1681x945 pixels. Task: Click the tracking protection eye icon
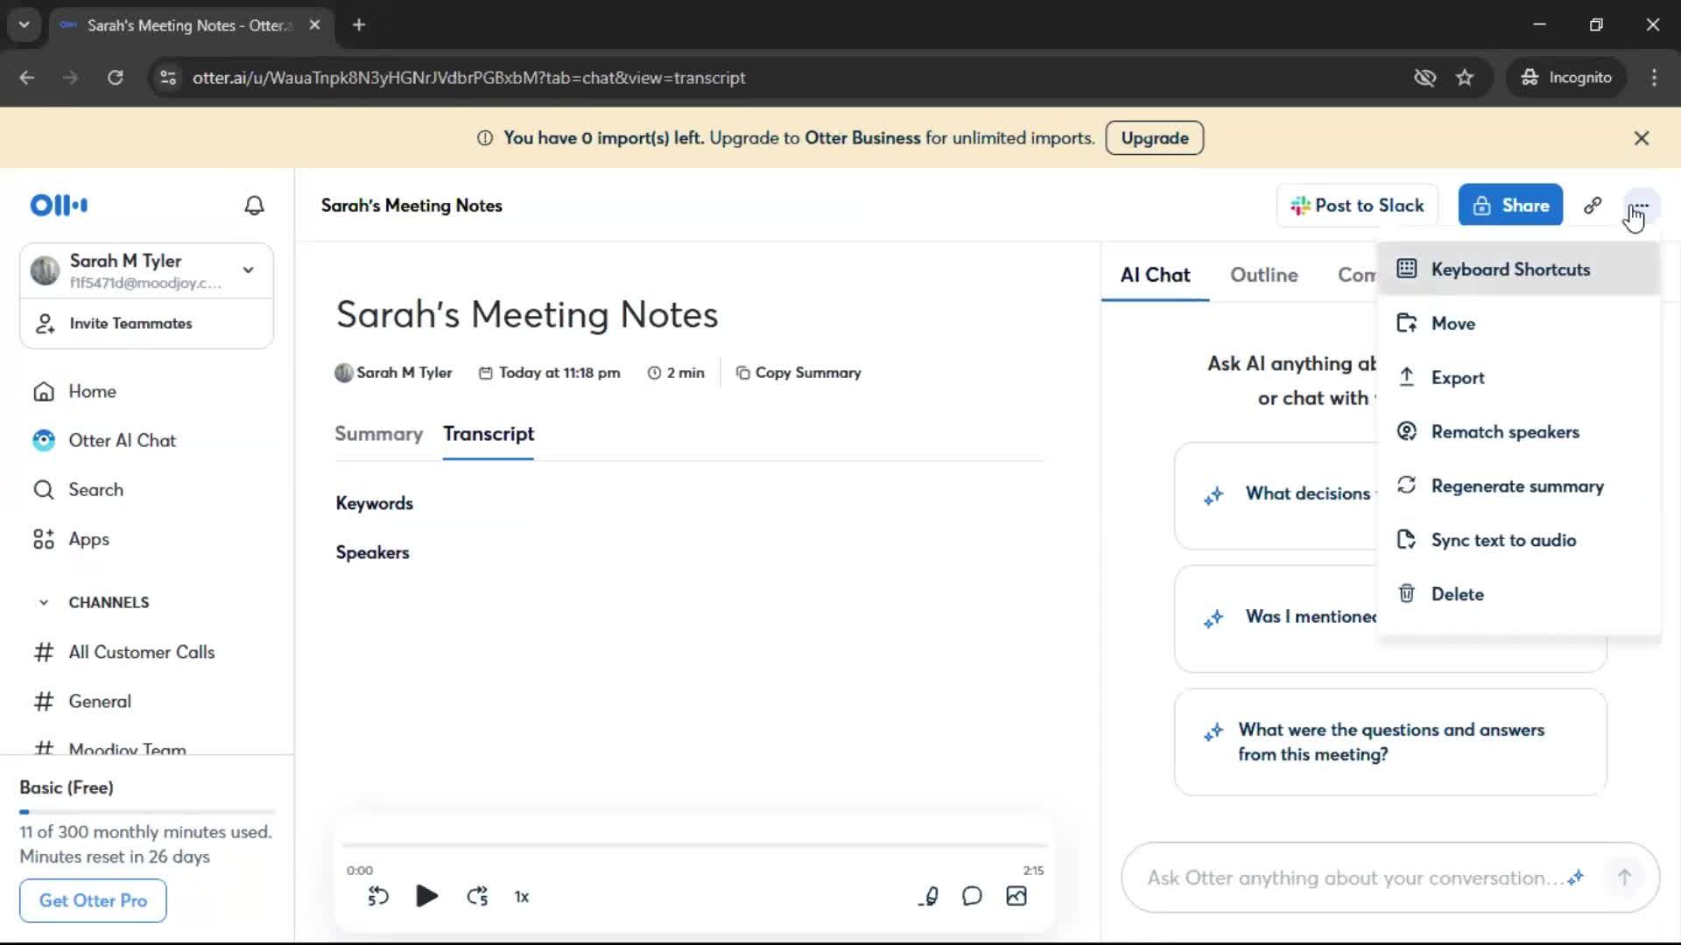point(1425,78)
